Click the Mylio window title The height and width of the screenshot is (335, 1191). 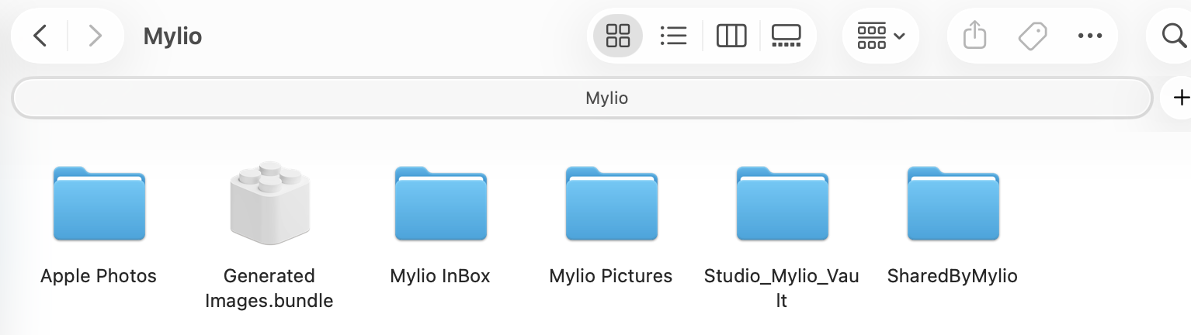(x=173, y=36)
